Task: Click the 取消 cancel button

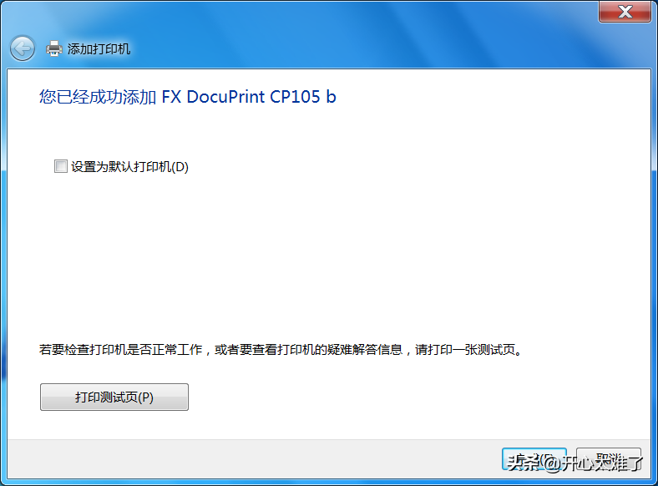Action: click(x=609, y=460)
